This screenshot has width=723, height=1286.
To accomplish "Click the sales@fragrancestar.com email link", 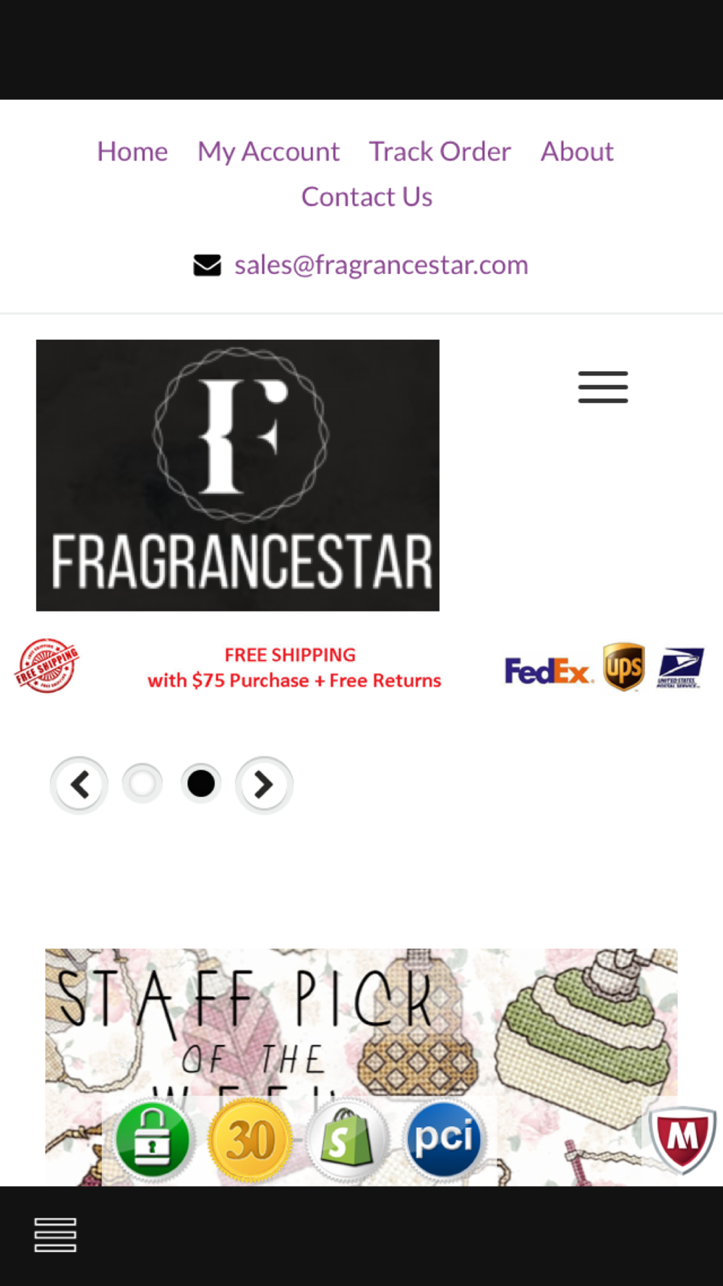I will pyautogui.click(x=381, y=265).
